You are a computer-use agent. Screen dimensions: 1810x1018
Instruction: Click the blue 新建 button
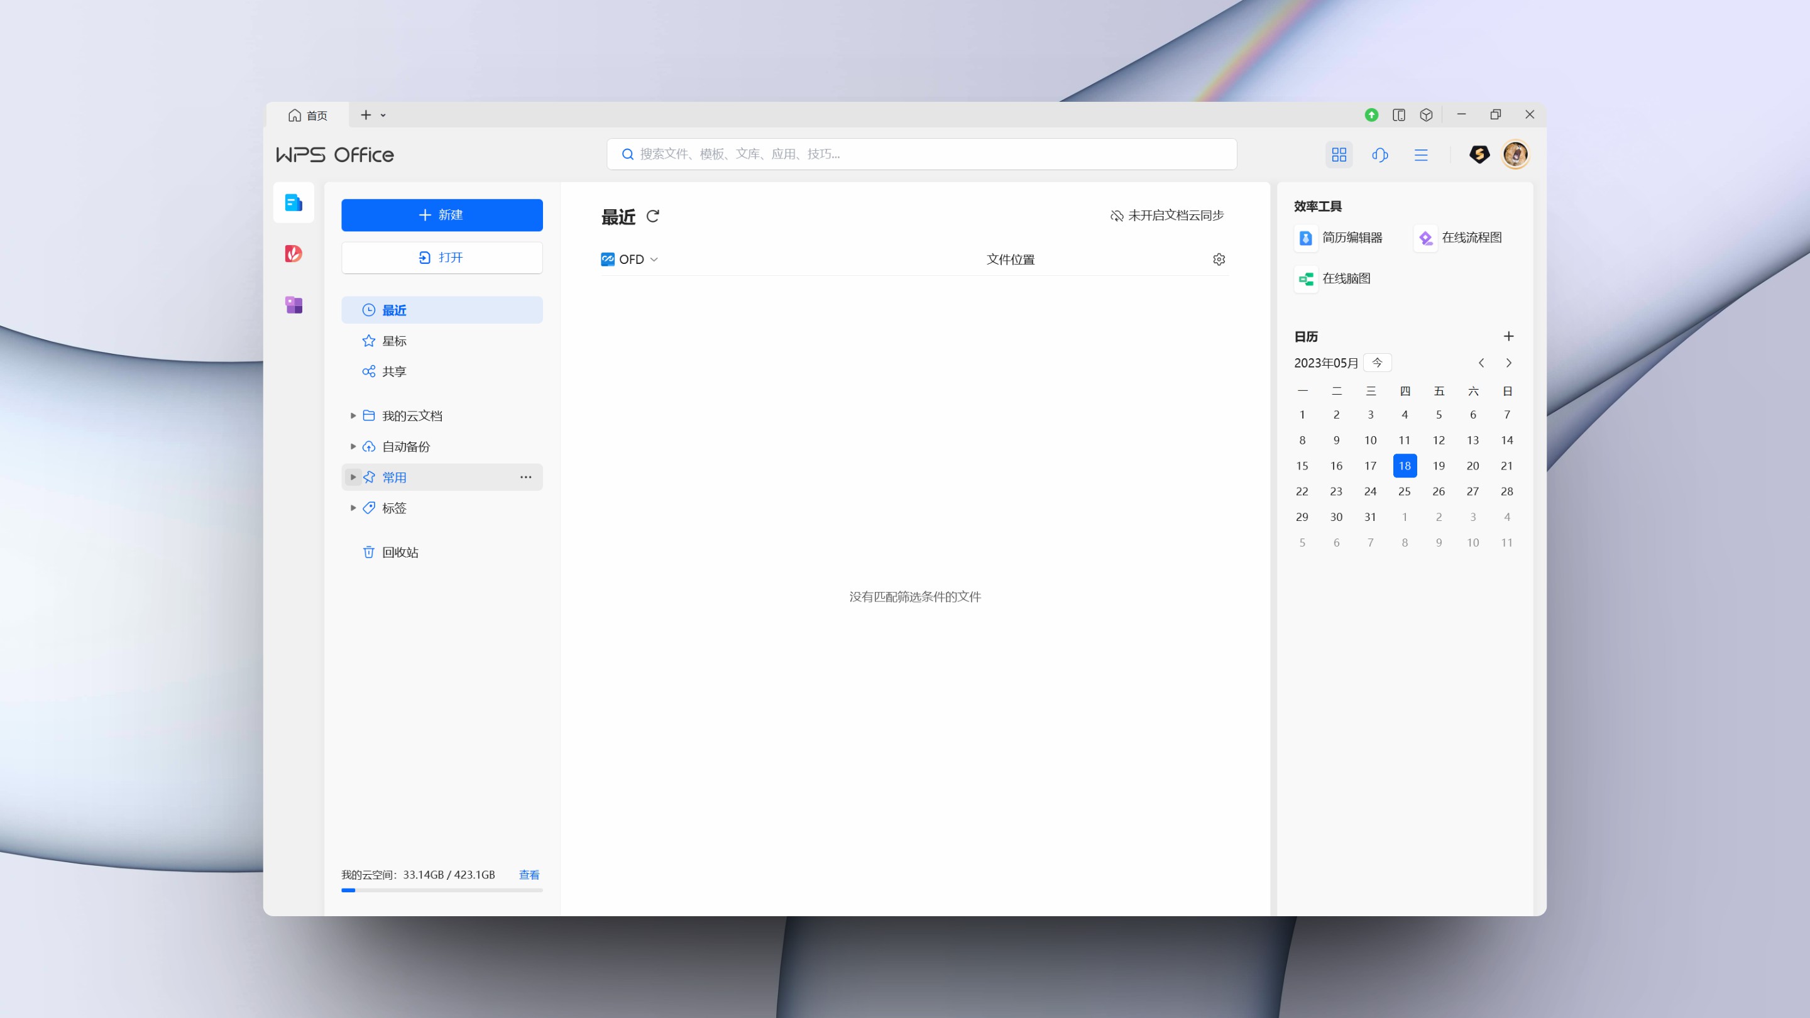[441, 215]
